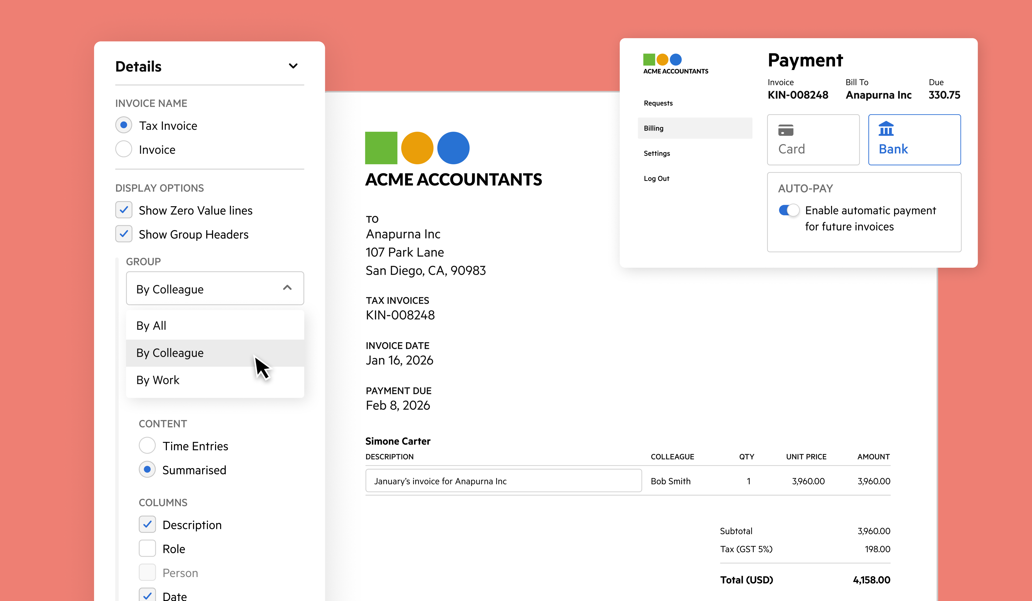Select Bank payment method
Screen dimensions: 1032x601
coord(914,140)
